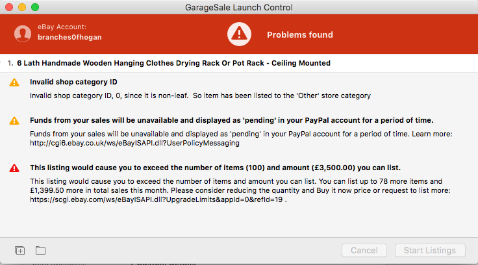This screenshot has height=265, width=478.
Task: Click the duplicate listings icon at bottom left
Action: 20,250
